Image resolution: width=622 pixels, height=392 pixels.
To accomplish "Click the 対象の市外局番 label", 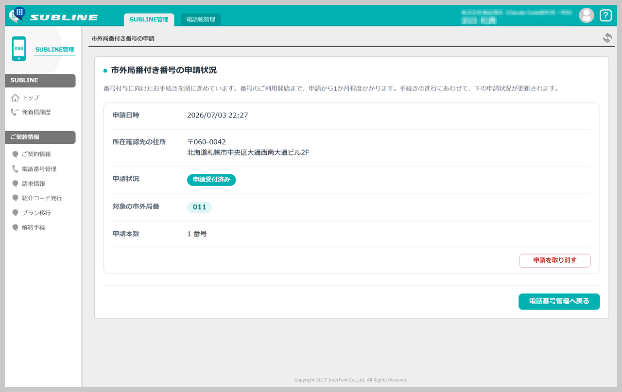I will [136, 207].
